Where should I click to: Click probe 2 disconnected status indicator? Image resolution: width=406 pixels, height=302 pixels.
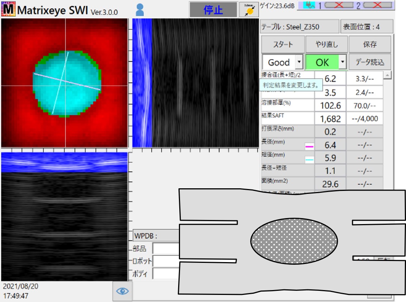(377, 5)
